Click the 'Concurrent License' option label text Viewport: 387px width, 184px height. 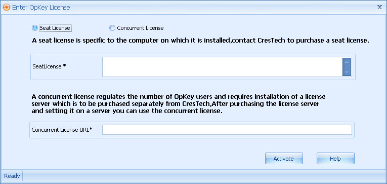pyautogui.click(x=140, y=28)
